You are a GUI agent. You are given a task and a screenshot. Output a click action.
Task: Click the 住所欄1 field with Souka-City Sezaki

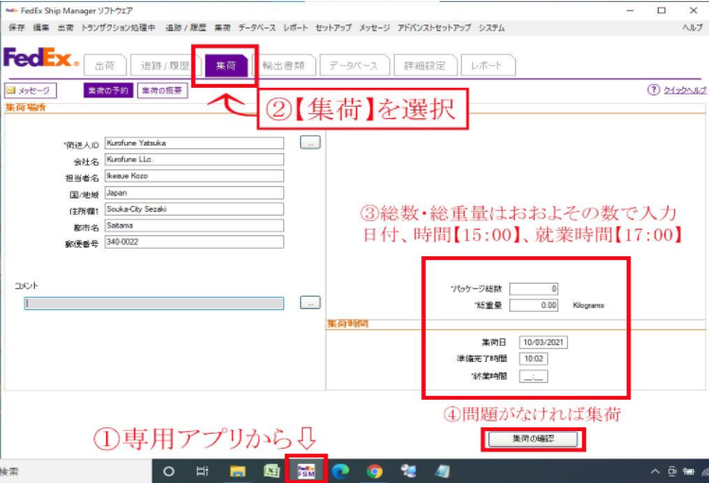coord(194,209)
